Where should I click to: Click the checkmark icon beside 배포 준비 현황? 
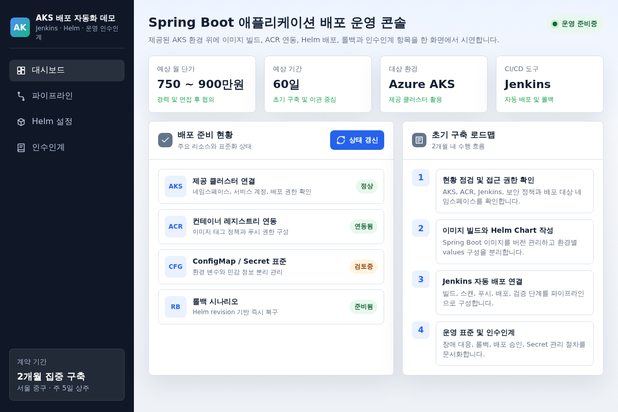165,140
